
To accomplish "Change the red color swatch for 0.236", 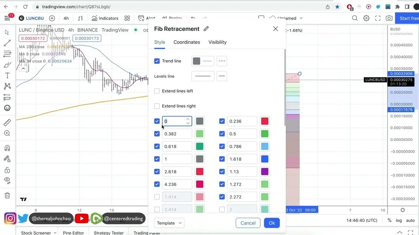I will (264, 121).
